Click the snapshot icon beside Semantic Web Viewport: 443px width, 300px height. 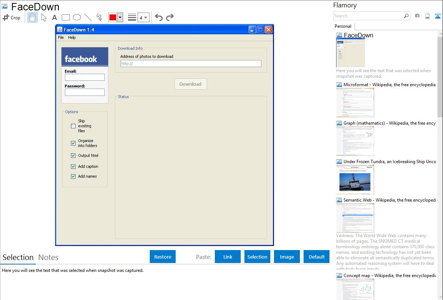pyautogui.click(x=339, y=200)
